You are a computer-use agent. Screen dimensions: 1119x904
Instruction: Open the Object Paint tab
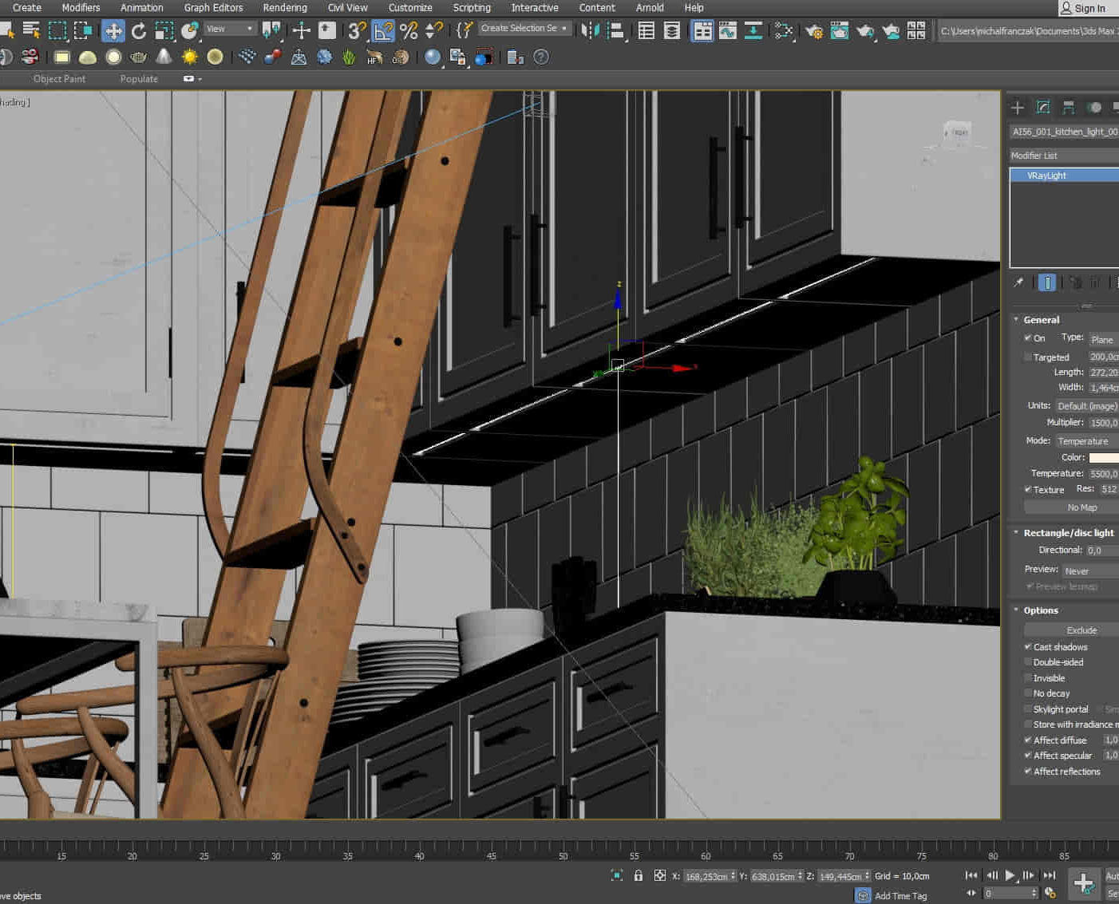[59, 78]
